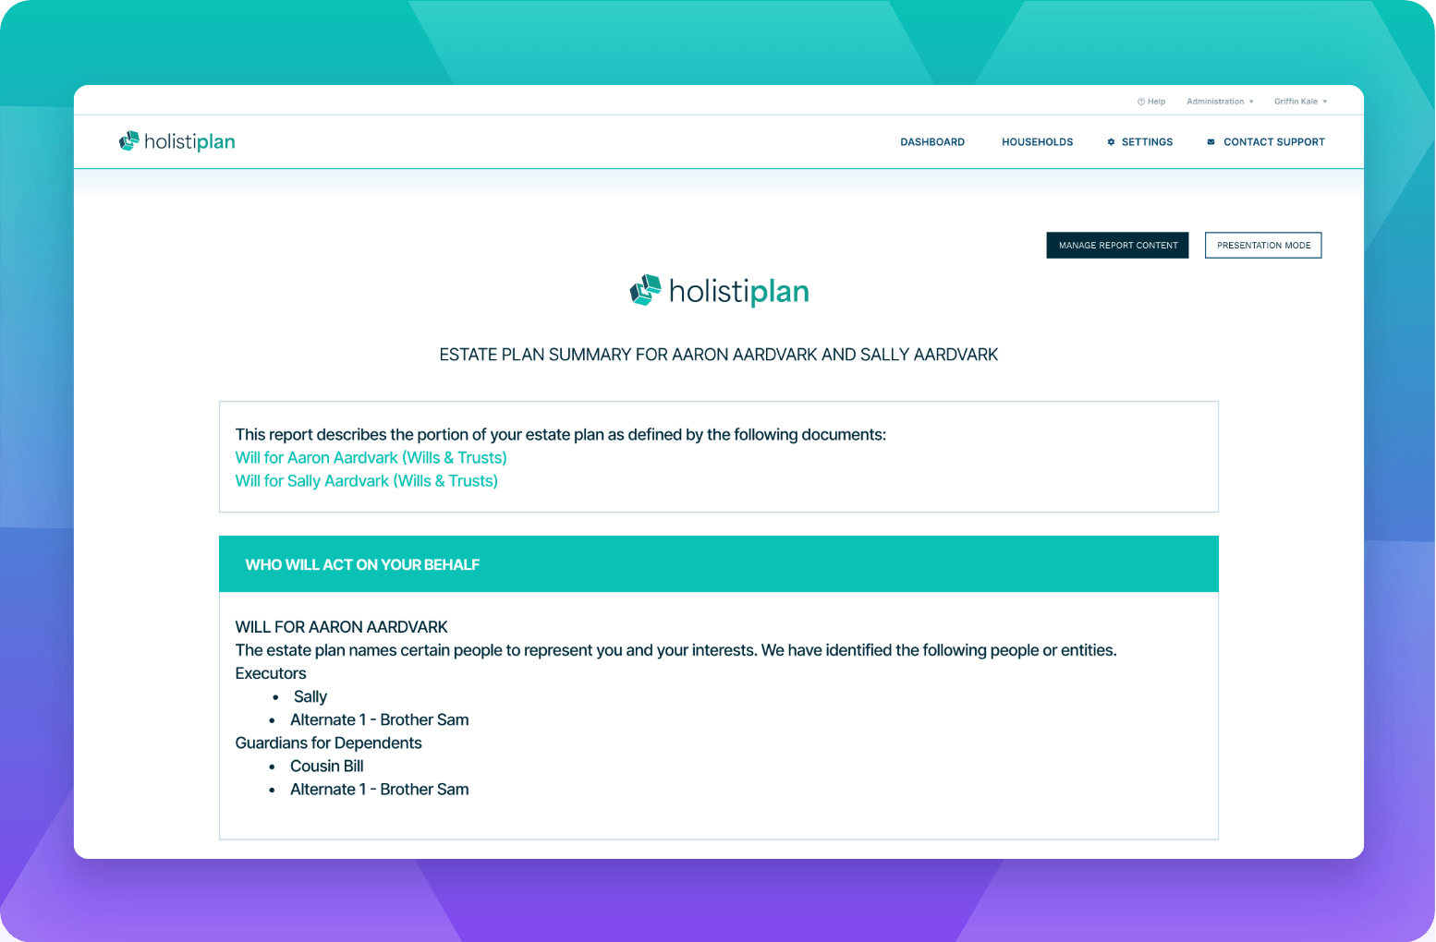Click the executor entry Sally

pyautogui.click(x=310, y=696)
